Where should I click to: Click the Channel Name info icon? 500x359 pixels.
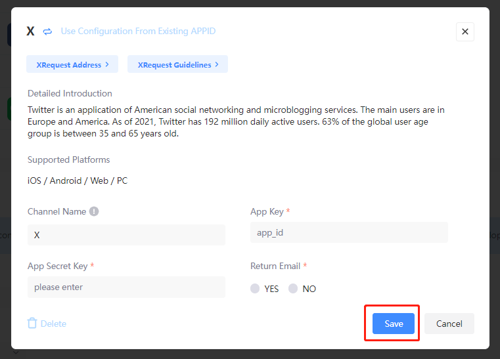point(94,211)
